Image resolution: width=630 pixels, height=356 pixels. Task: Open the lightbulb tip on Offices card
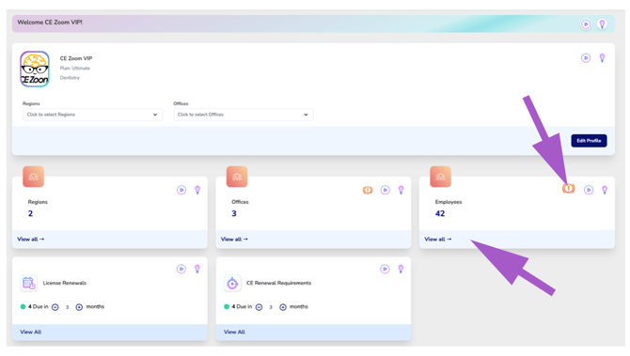[x=401, y=190]
